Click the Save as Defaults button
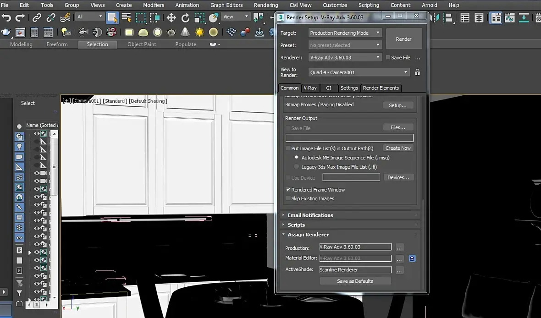 click(355, 281)
